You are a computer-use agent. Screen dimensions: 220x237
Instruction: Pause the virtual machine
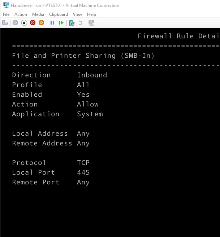[52, 23]
